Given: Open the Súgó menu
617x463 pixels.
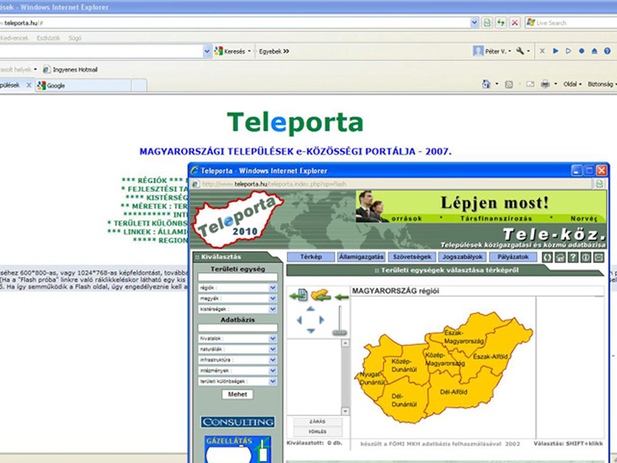Looking at the screenshot, I should (75, 38).
